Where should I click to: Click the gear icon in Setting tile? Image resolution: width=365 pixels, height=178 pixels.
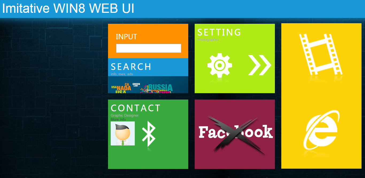[220, 65]
